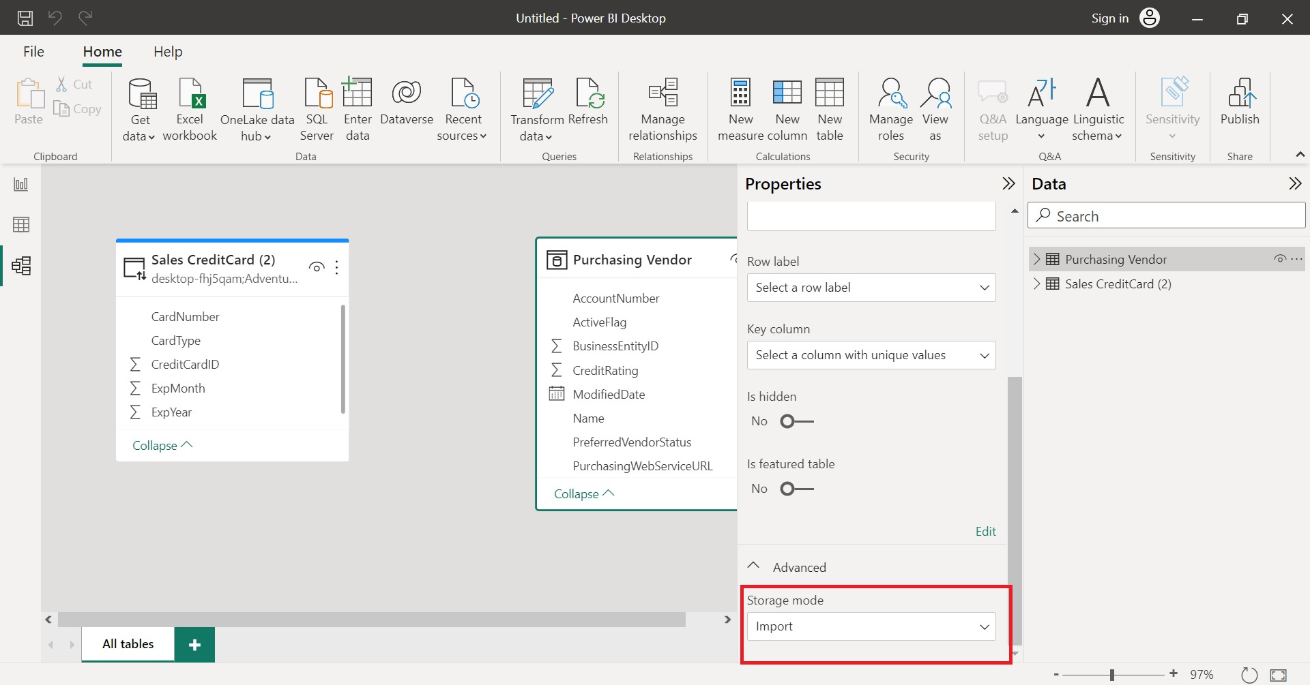This screenshot has width=1310, height=685.
Task: Expand Purchasing Vendor in Data pane
Action: (1037, 259)
